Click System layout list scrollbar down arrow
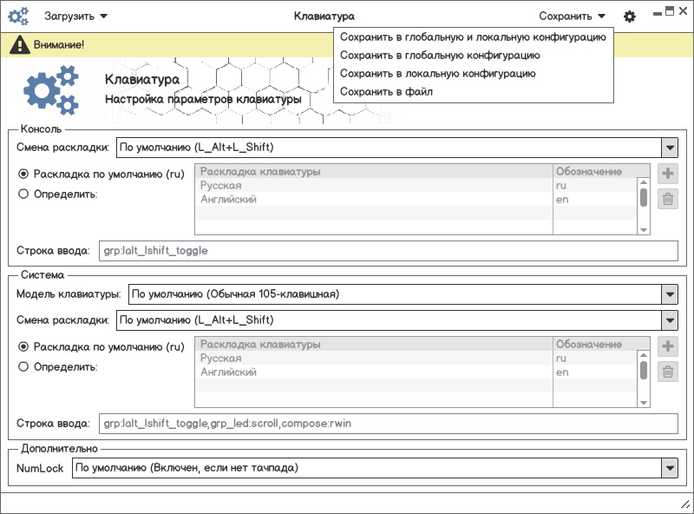The height and width of the screenshot is (514, 694). [x=644, y=403]
